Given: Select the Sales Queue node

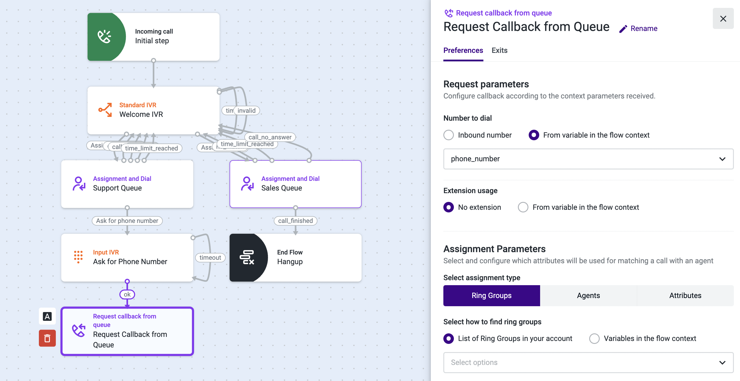Looking at the screenshot, I should tap(295, 184).
